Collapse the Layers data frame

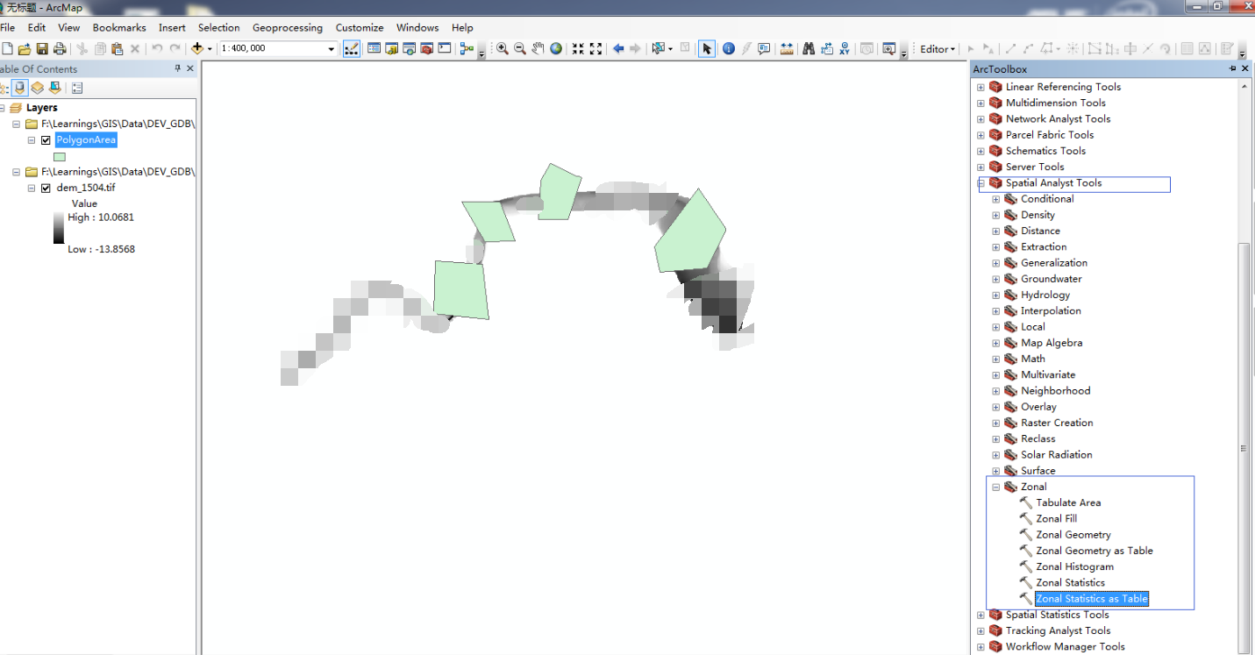1,108
